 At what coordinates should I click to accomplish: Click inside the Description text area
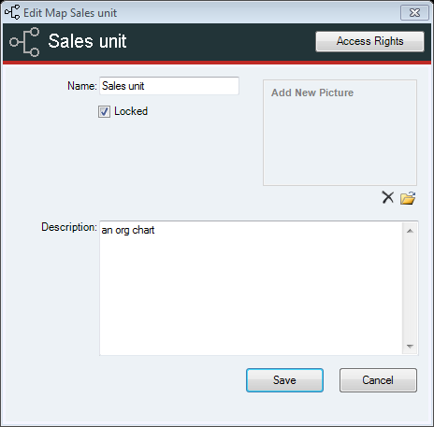[251, 288]
